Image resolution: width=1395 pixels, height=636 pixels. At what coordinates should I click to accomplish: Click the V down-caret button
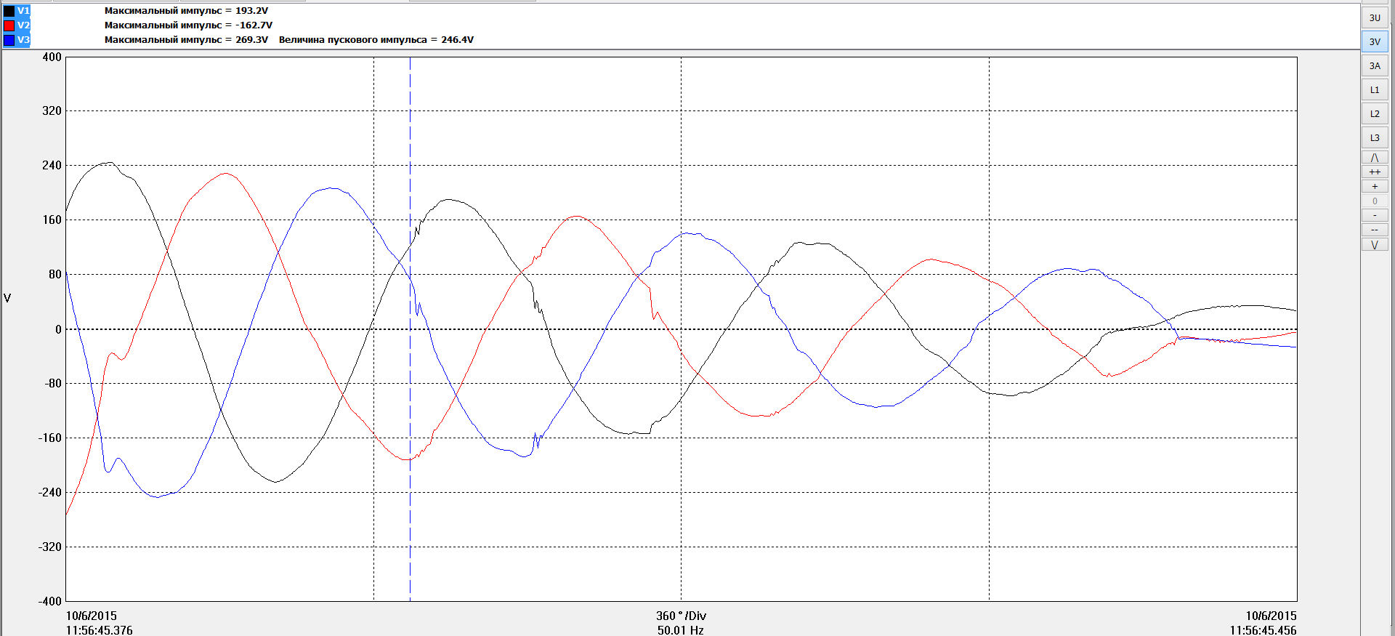1375,245
